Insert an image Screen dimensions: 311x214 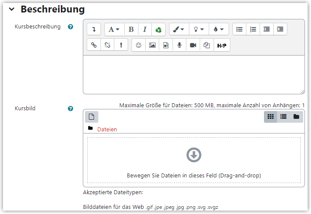pyautogui.click(x=152, y=45)
